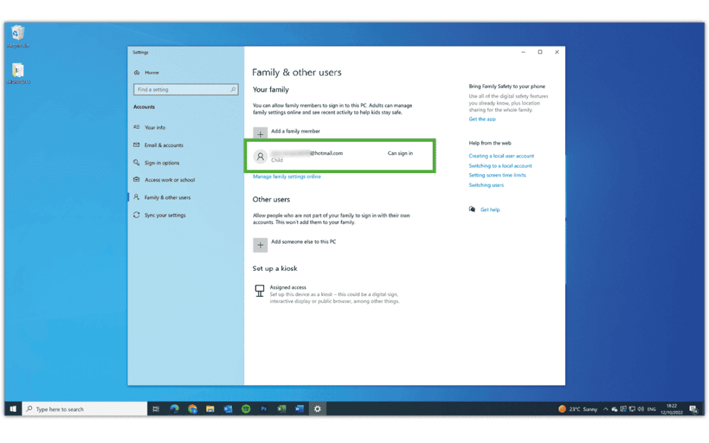Click the Find a setting search box
Viewport: 709px width, 443px height.
coord(186,89)
